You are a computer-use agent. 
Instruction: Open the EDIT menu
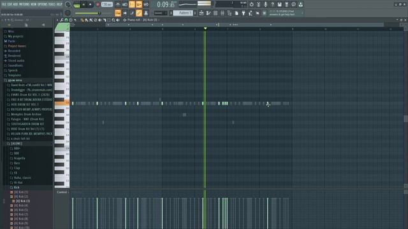pyautogui.click(x=10, y=4)
